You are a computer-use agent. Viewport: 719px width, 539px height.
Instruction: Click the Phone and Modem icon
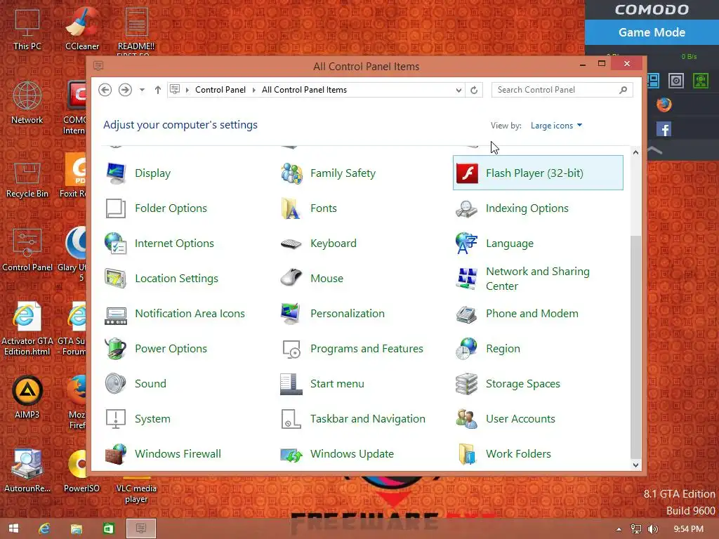(467, 314)
